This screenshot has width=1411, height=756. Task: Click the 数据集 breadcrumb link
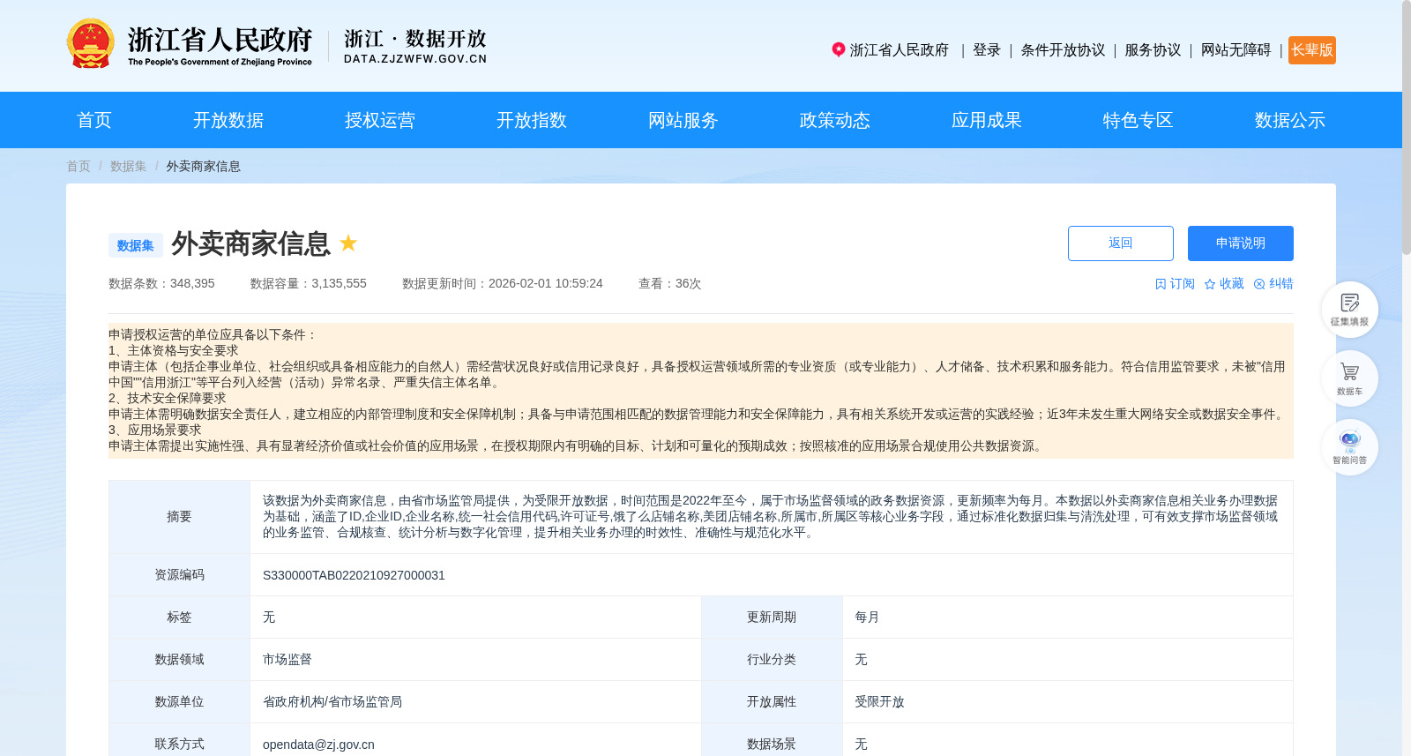129,166
